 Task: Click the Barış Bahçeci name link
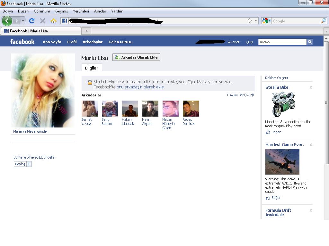[x=107, y=121]
